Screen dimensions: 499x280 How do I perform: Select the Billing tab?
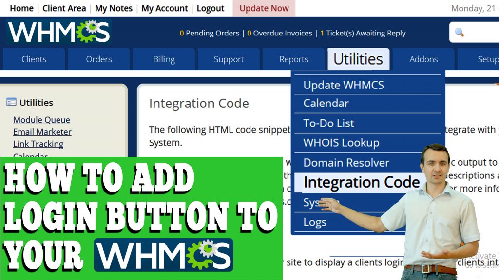click(163, 59)
